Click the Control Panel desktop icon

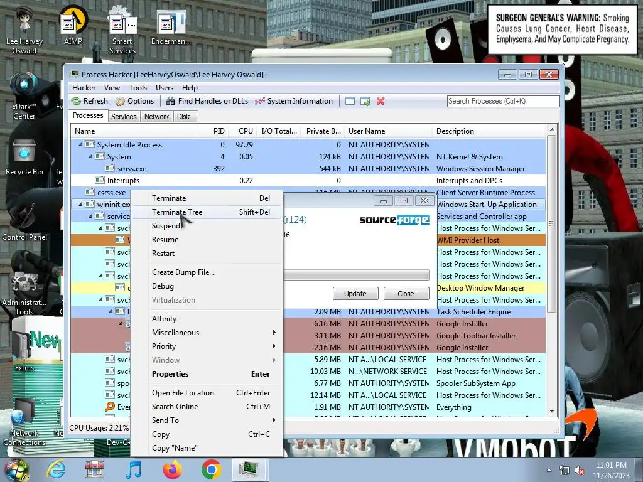[24, 222]
